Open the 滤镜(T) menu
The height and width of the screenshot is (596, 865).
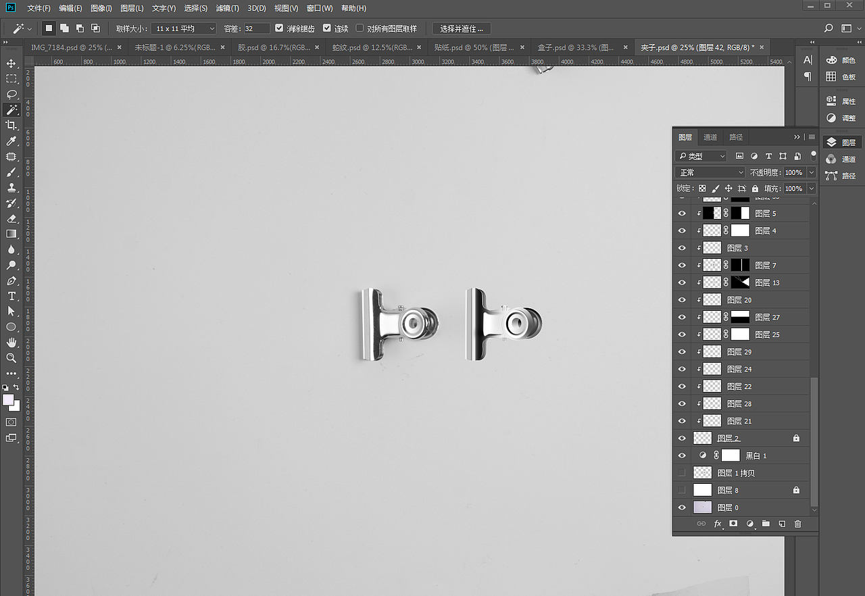click(228, 8)
